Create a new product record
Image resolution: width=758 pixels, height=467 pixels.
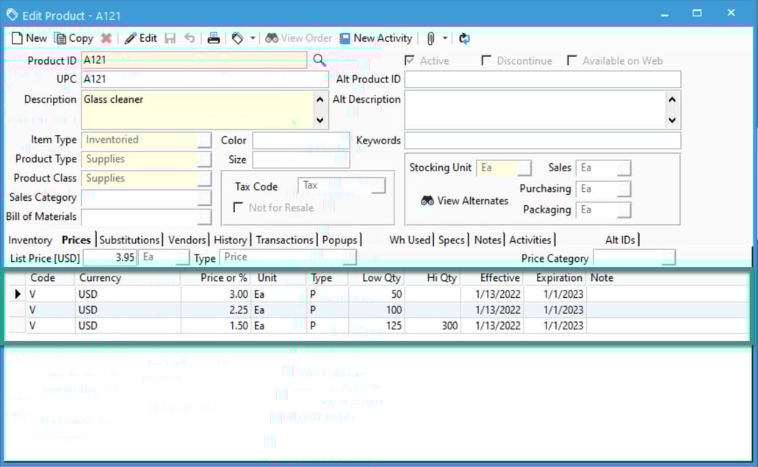pyautogui.click(x=29, y=38)
